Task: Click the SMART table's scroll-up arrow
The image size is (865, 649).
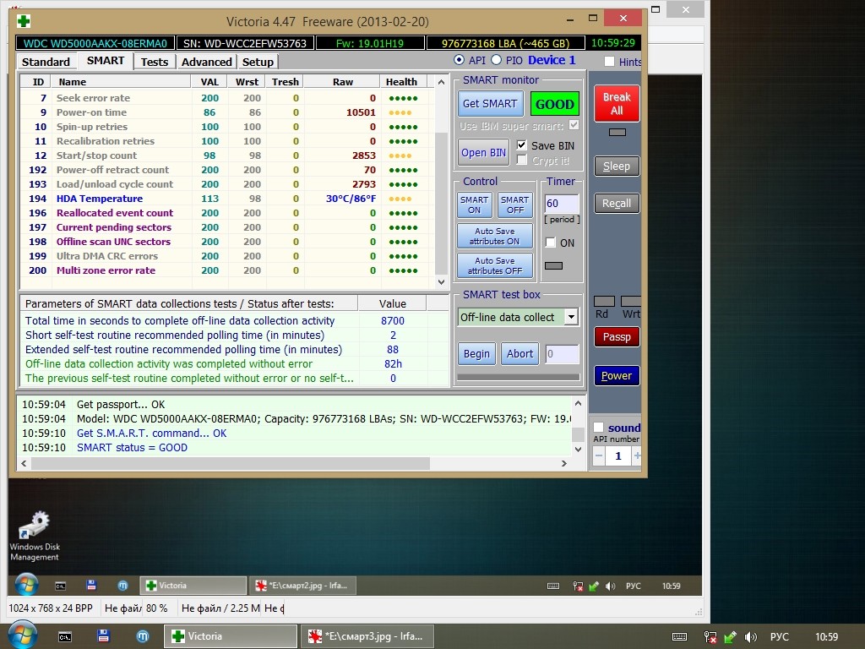Action: (x=441, y=82)
